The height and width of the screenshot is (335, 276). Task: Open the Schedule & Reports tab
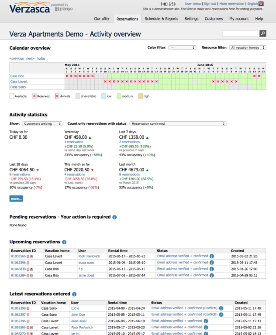(x=161, y=19)
